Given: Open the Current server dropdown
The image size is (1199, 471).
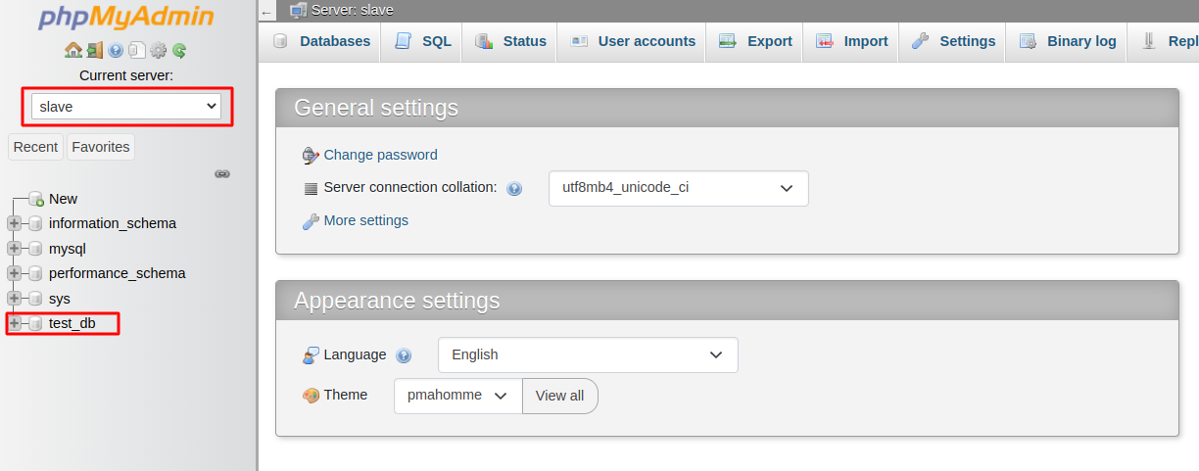Looking at the screenshot, I should pyautogui.click(x=126, y=106).
